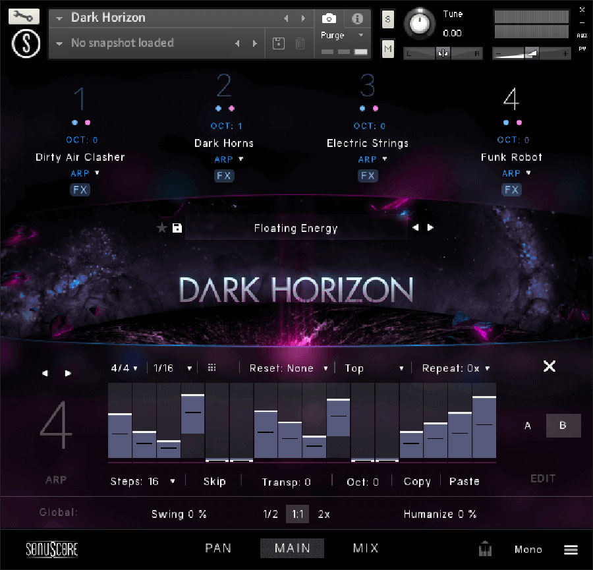Switch to the PAN tab
The image size is (593, 570).
pos(218,548)
